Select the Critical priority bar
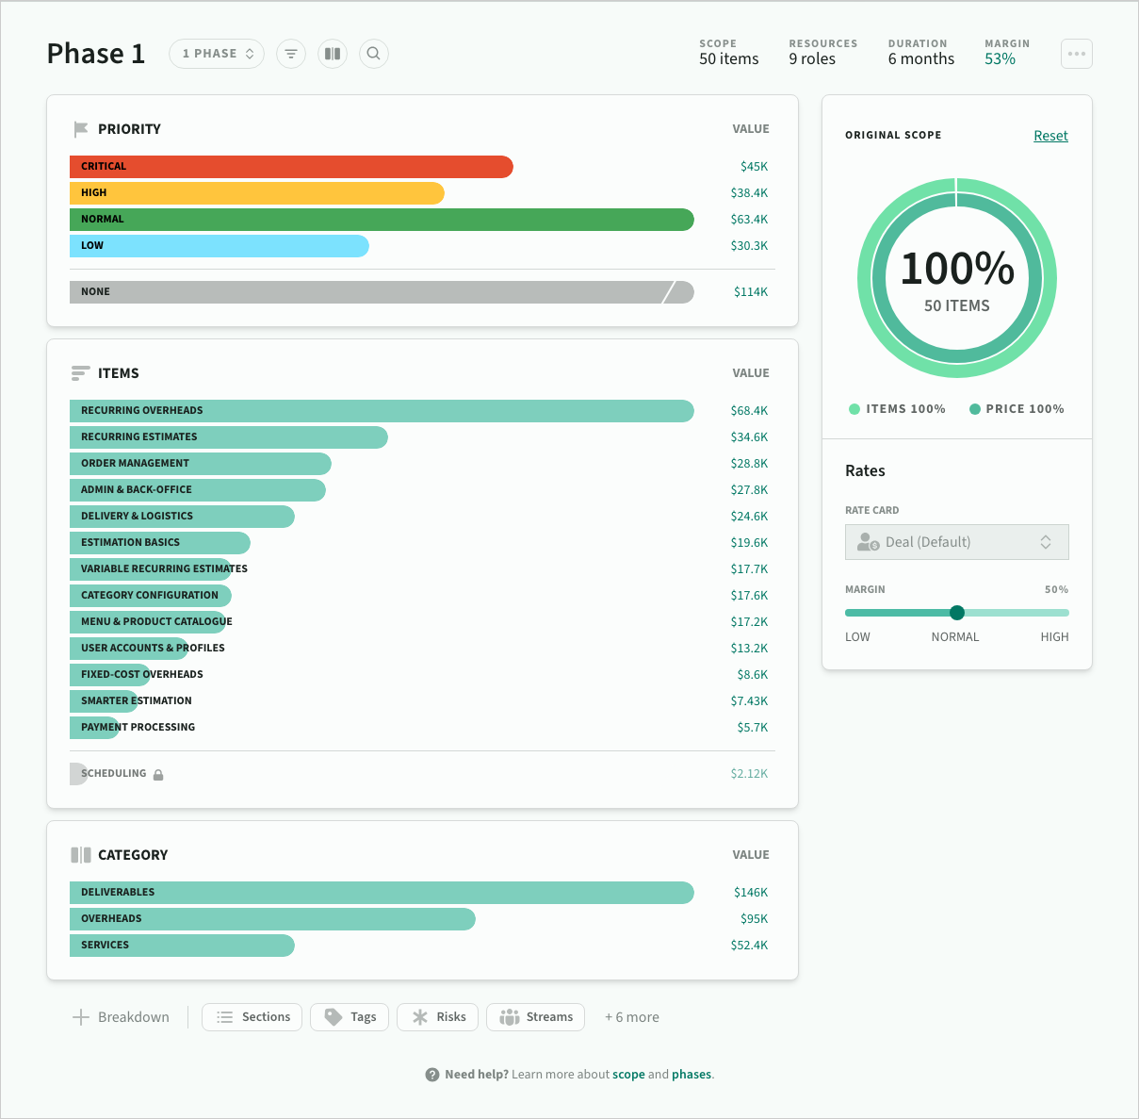 (x=291, y=167)
